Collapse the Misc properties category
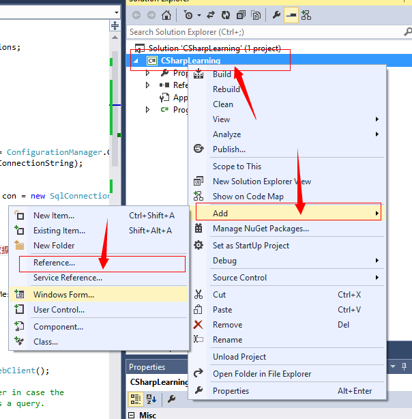The width and height of the screenshot is (412, 419). 132,415
